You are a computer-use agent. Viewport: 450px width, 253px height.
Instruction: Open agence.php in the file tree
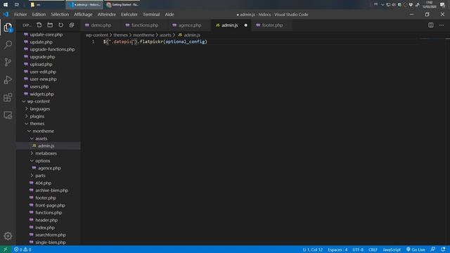[x=49, y=168]
